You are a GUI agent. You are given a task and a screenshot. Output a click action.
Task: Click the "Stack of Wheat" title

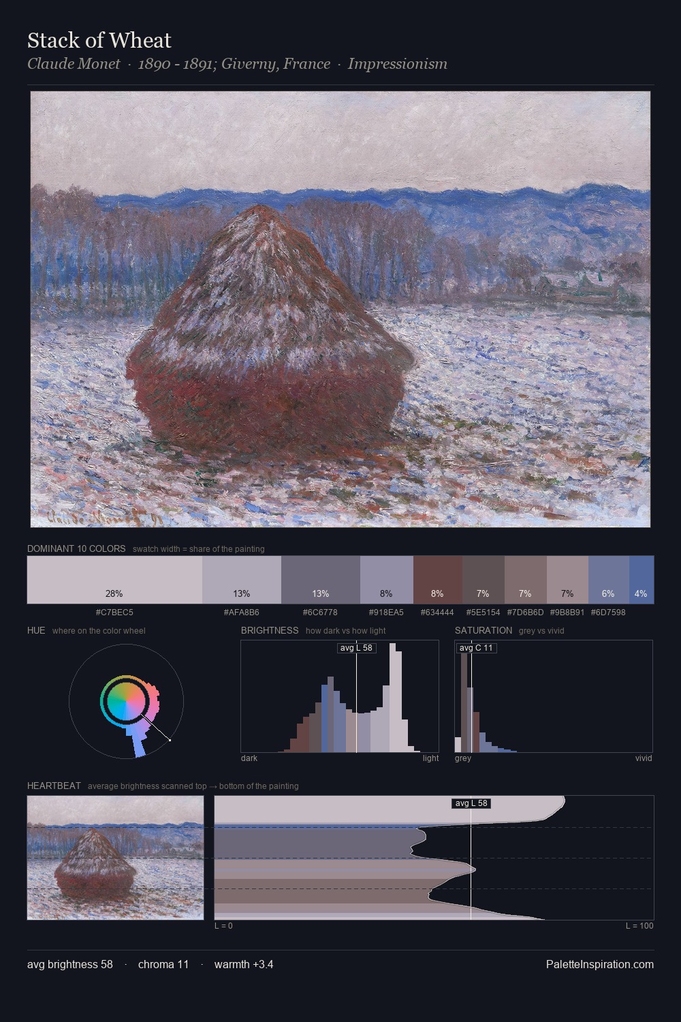(99, 40)
